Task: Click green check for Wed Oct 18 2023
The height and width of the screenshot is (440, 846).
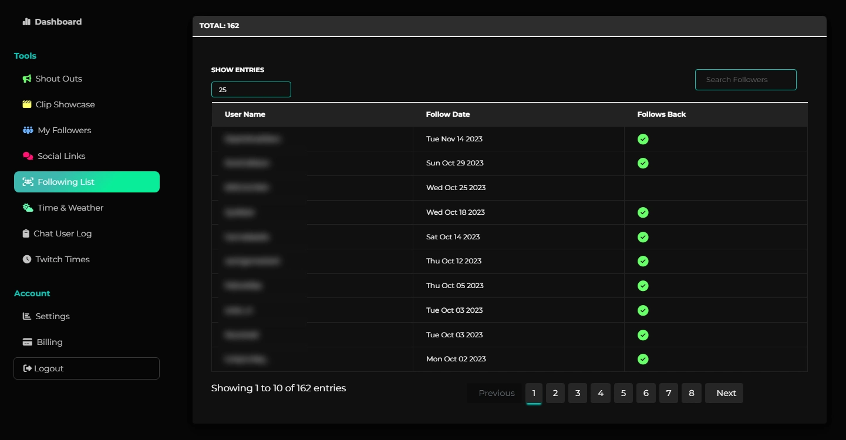Action: 643,212
